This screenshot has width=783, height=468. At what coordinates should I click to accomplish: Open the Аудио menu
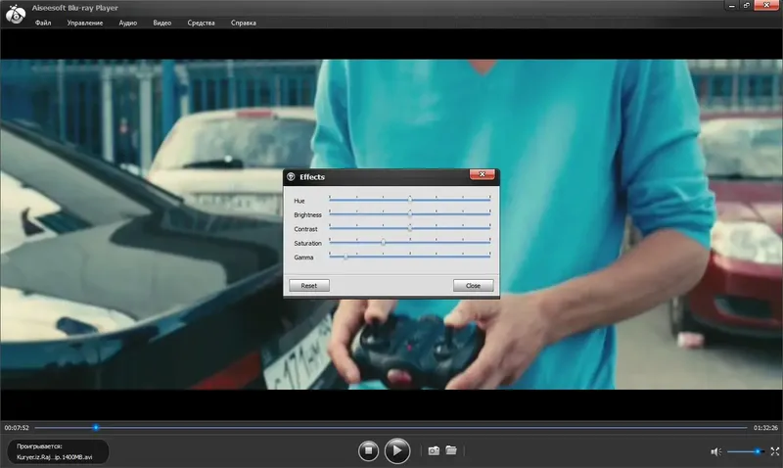click(128, 23)
